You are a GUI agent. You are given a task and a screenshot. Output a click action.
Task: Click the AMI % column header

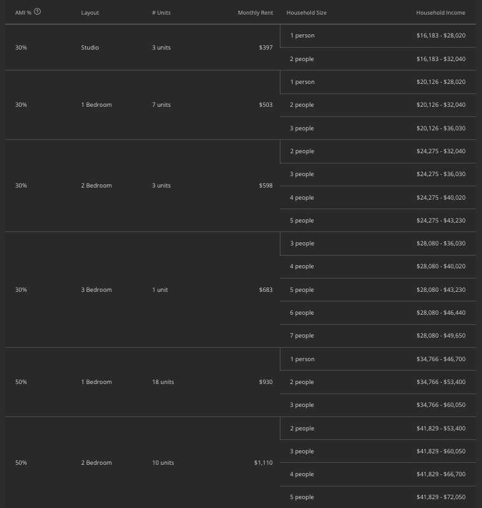[x=23, y=13]
